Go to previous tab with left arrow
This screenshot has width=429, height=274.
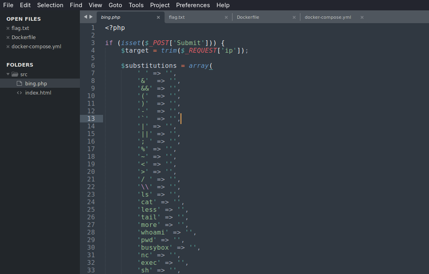point(85,17)
